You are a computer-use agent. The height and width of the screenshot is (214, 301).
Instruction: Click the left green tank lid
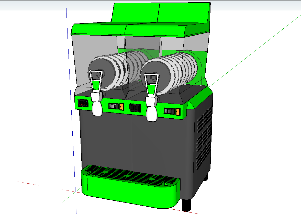pyautogui.click(x=98, y=29)
